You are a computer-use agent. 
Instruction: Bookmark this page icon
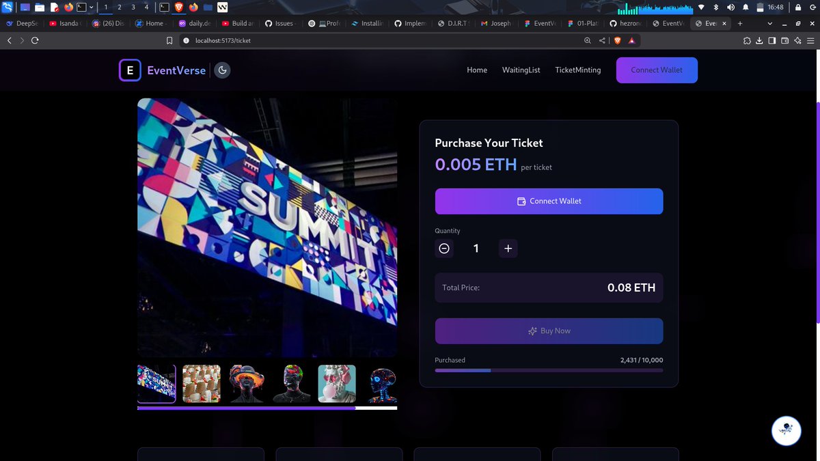[x=169, y=40]
